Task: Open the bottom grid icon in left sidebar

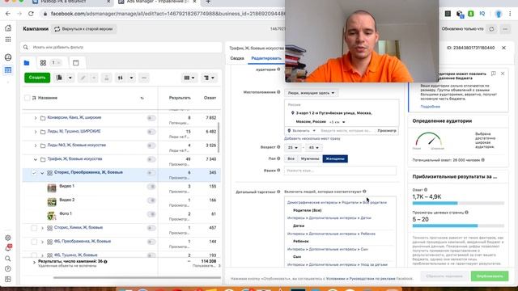Action: pos(8,279)
